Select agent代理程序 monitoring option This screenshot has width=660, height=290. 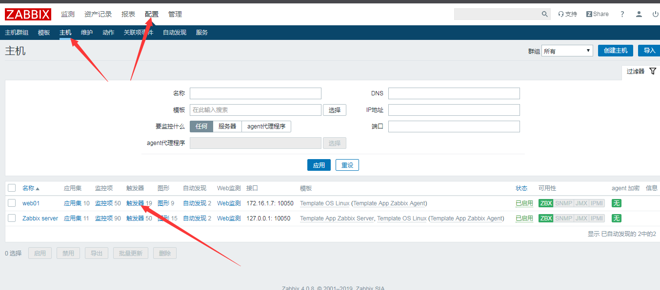[266, 127]
